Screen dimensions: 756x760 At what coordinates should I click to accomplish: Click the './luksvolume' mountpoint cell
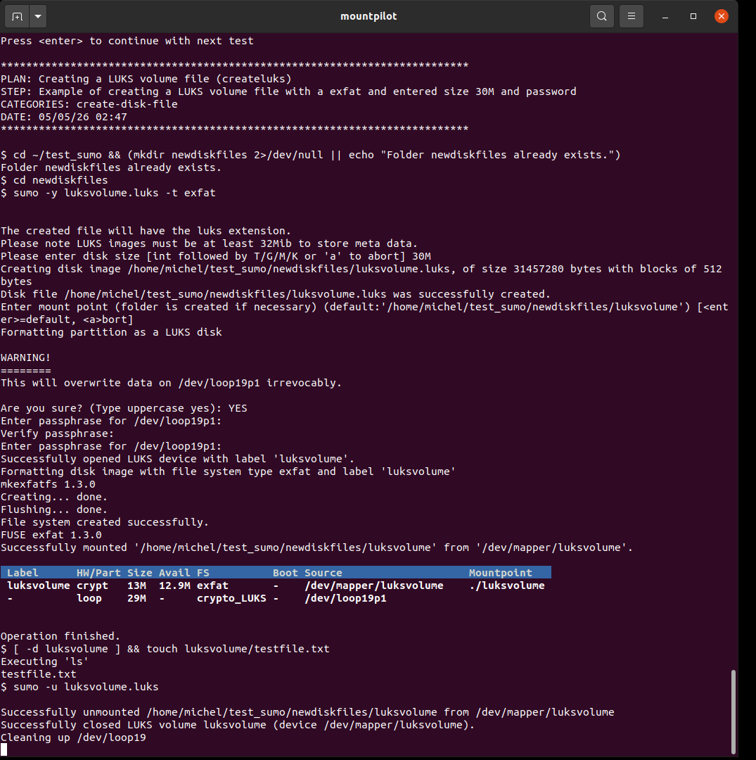[506, 585]
